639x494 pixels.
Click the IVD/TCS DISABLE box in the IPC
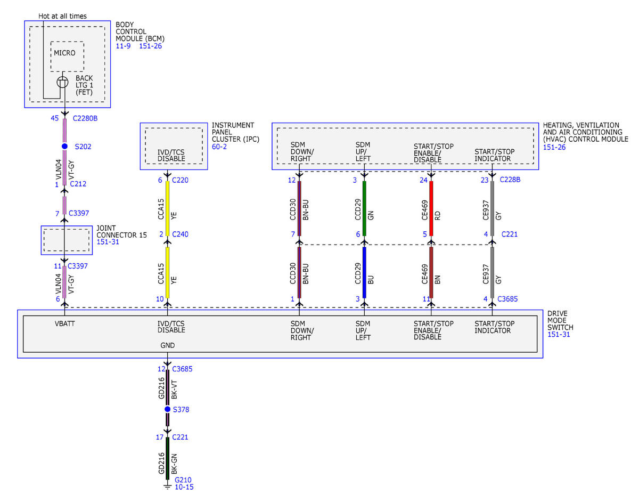coord(174,146)
